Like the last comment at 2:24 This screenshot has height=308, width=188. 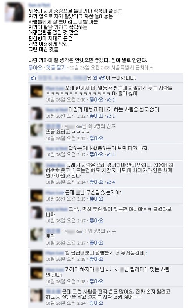tap(96, 303)
